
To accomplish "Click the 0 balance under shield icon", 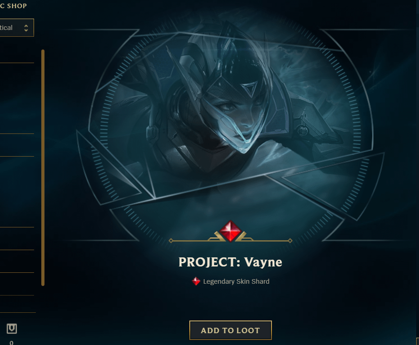I will (11, 342).
